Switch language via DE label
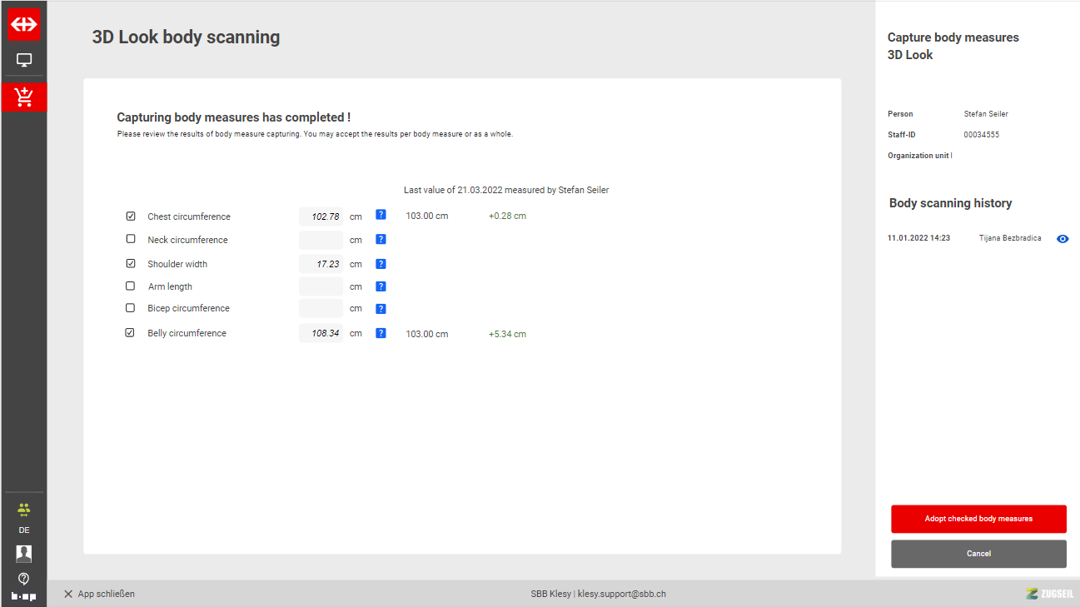This screenshot has height=607, width=1080. (x=24, y=530)
